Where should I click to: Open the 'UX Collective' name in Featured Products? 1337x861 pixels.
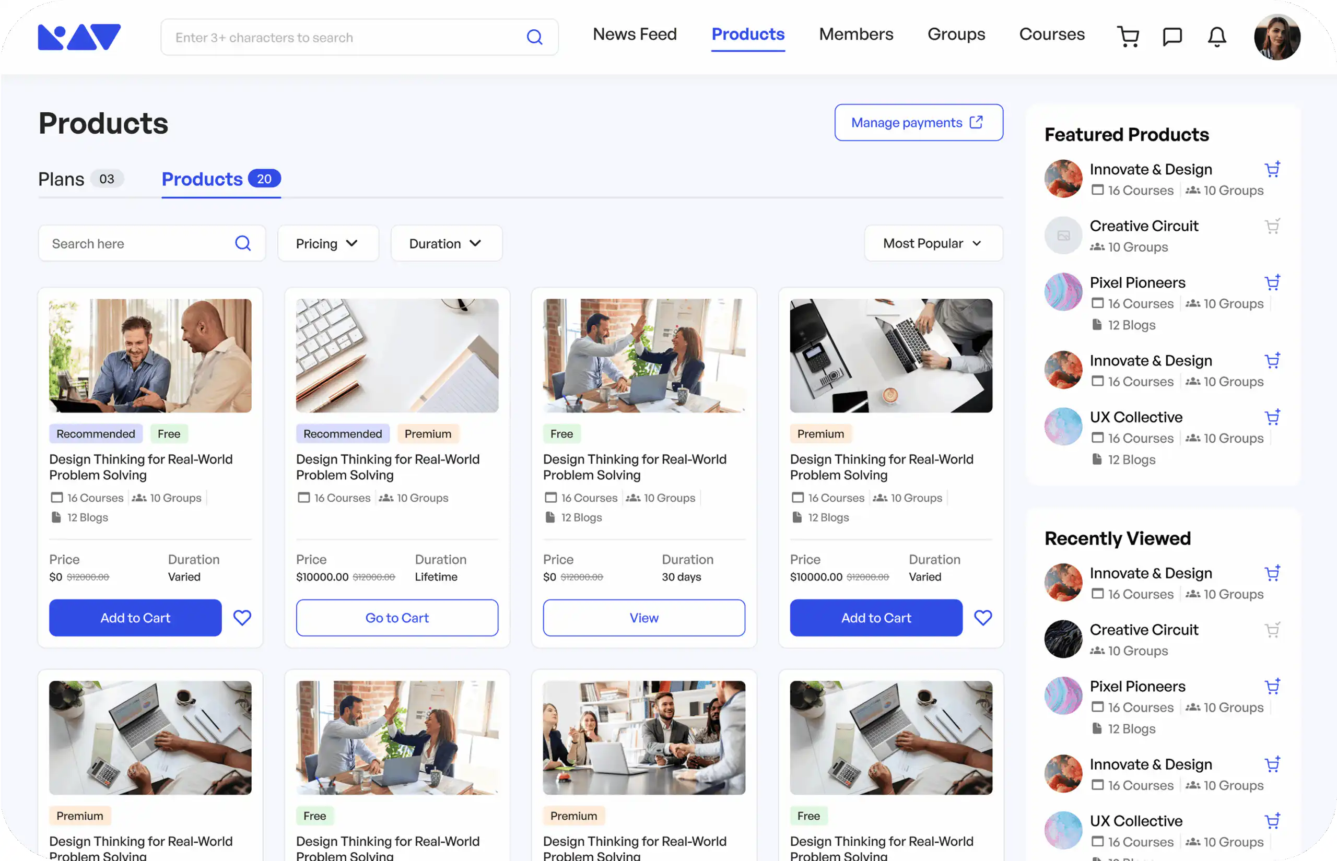pyautogui.click(x=1136, y=417)
